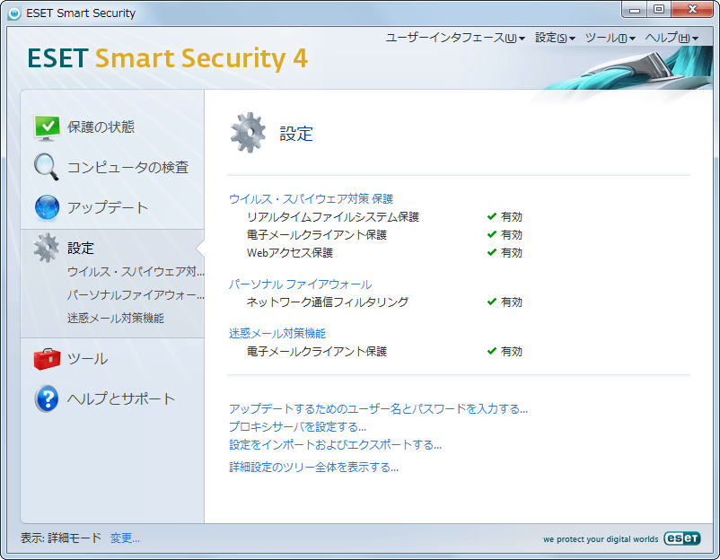Open the ツール(T) top menu
720x560 pixels.
[610, 38]
